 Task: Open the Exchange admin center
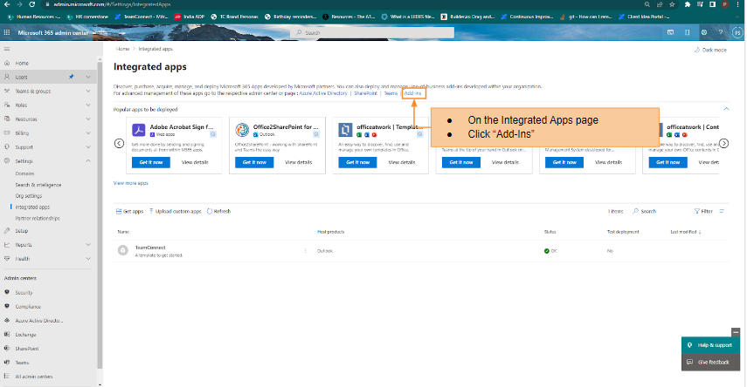tap(25, 334)
